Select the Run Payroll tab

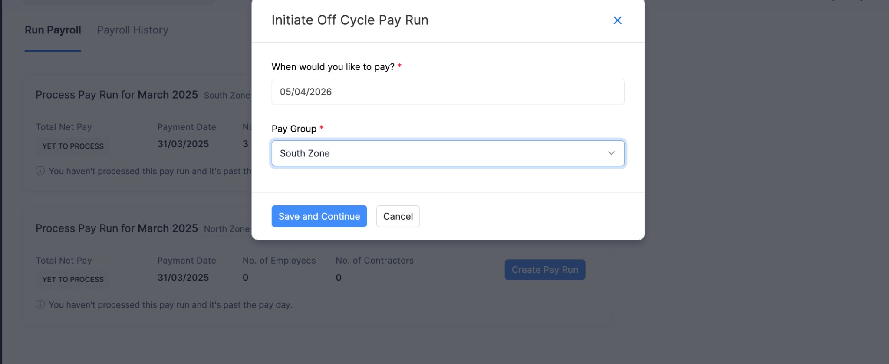pos(53,30)
